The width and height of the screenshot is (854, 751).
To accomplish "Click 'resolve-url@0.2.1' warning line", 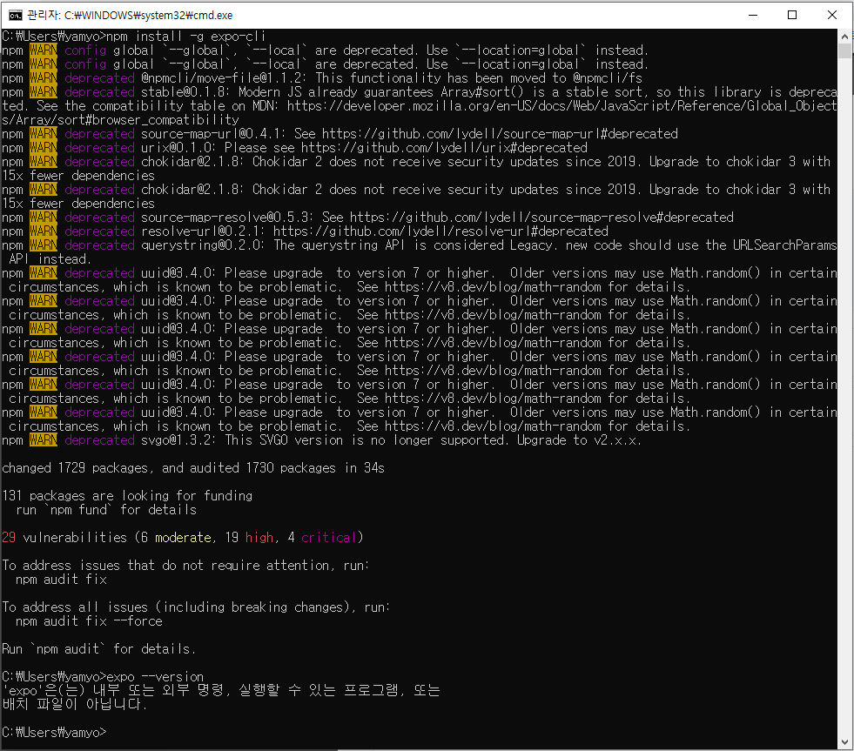I will (x=305, y=231).
